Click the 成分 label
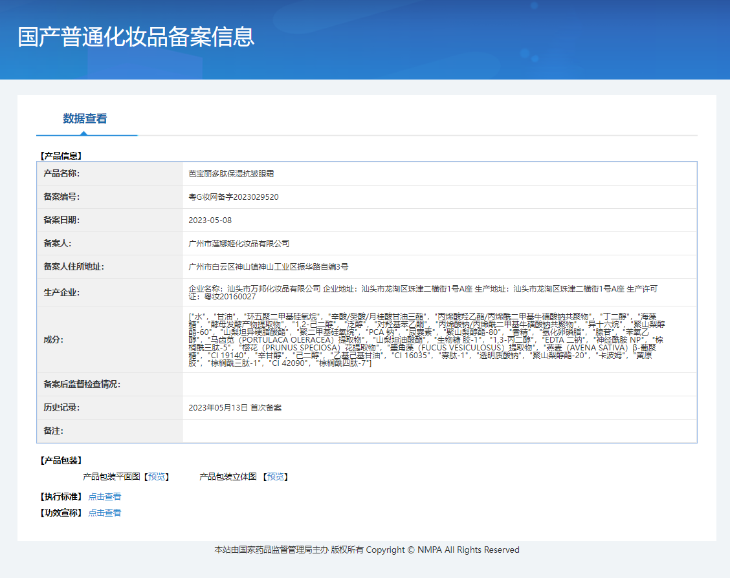Image resolution: width=730 pixels, height=578 pixels. pyautogui.click(x=53, y=339)
